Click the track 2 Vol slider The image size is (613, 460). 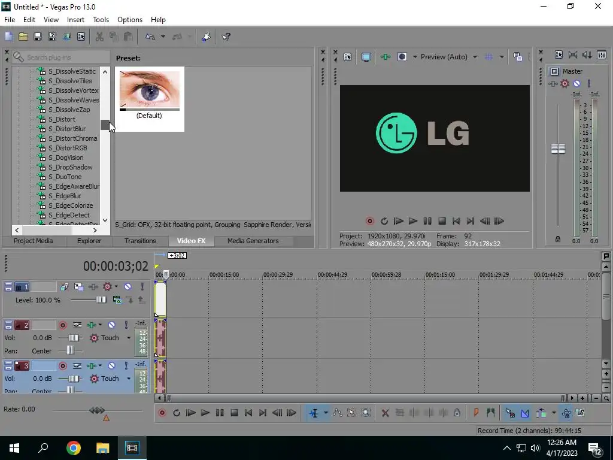(74, 338)
